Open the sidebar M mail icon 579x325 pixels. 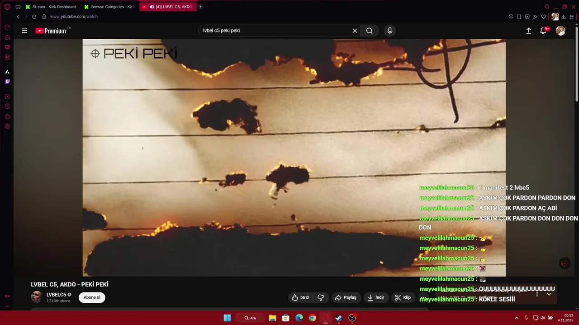click(7, 57)
